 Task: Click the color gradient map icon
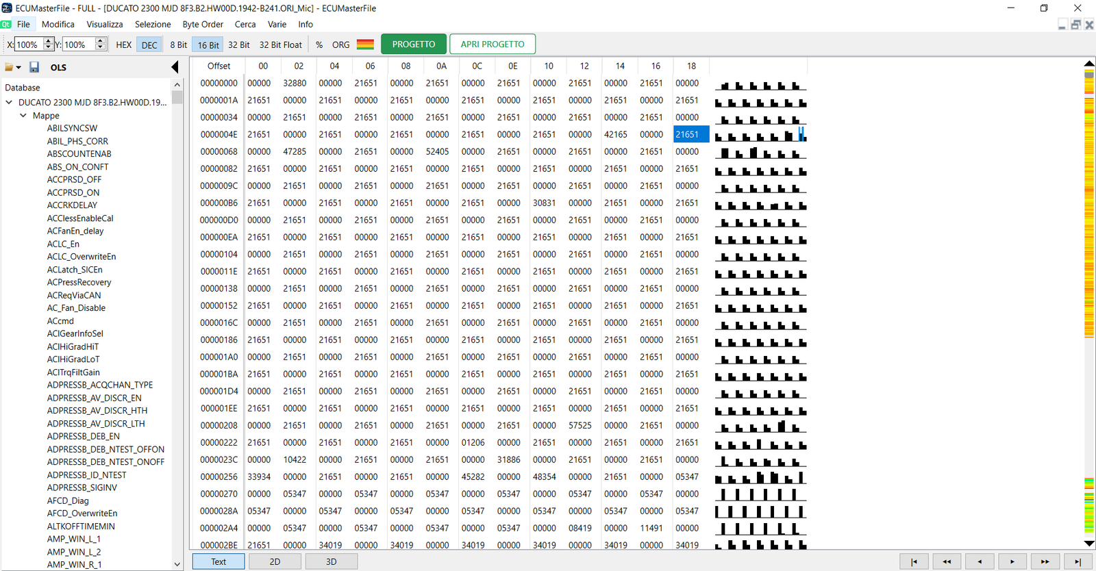[366, 45]
